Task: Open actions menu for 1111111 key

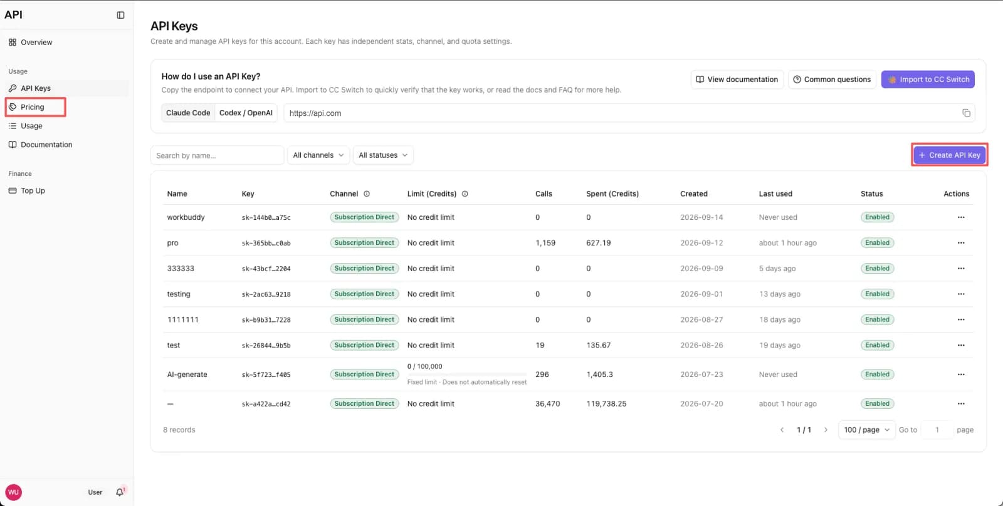Action: [x=961, y=319]
